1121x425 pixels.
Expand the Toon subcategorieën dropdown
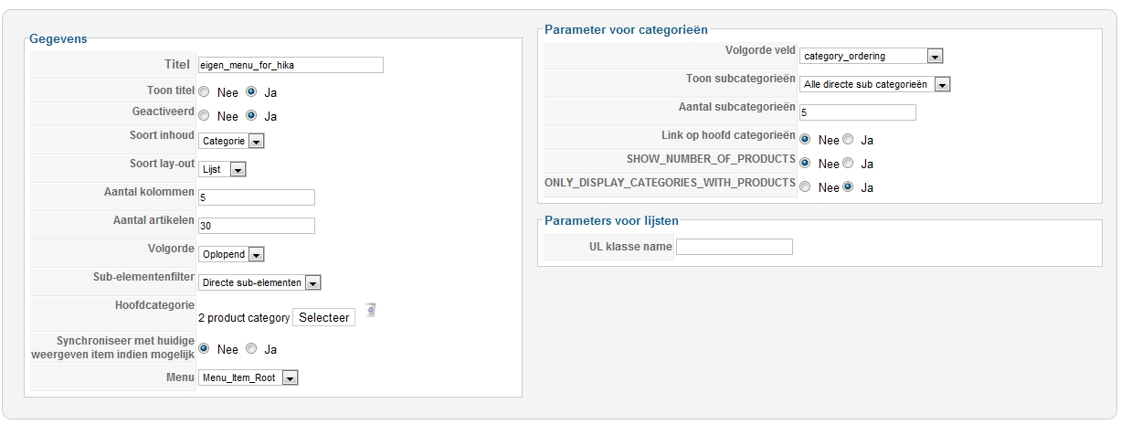point(875,84)
